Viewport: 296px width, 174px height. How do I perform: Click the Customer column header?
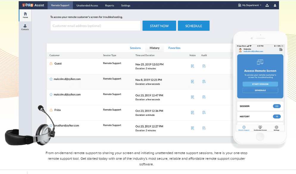click(54, 55)
